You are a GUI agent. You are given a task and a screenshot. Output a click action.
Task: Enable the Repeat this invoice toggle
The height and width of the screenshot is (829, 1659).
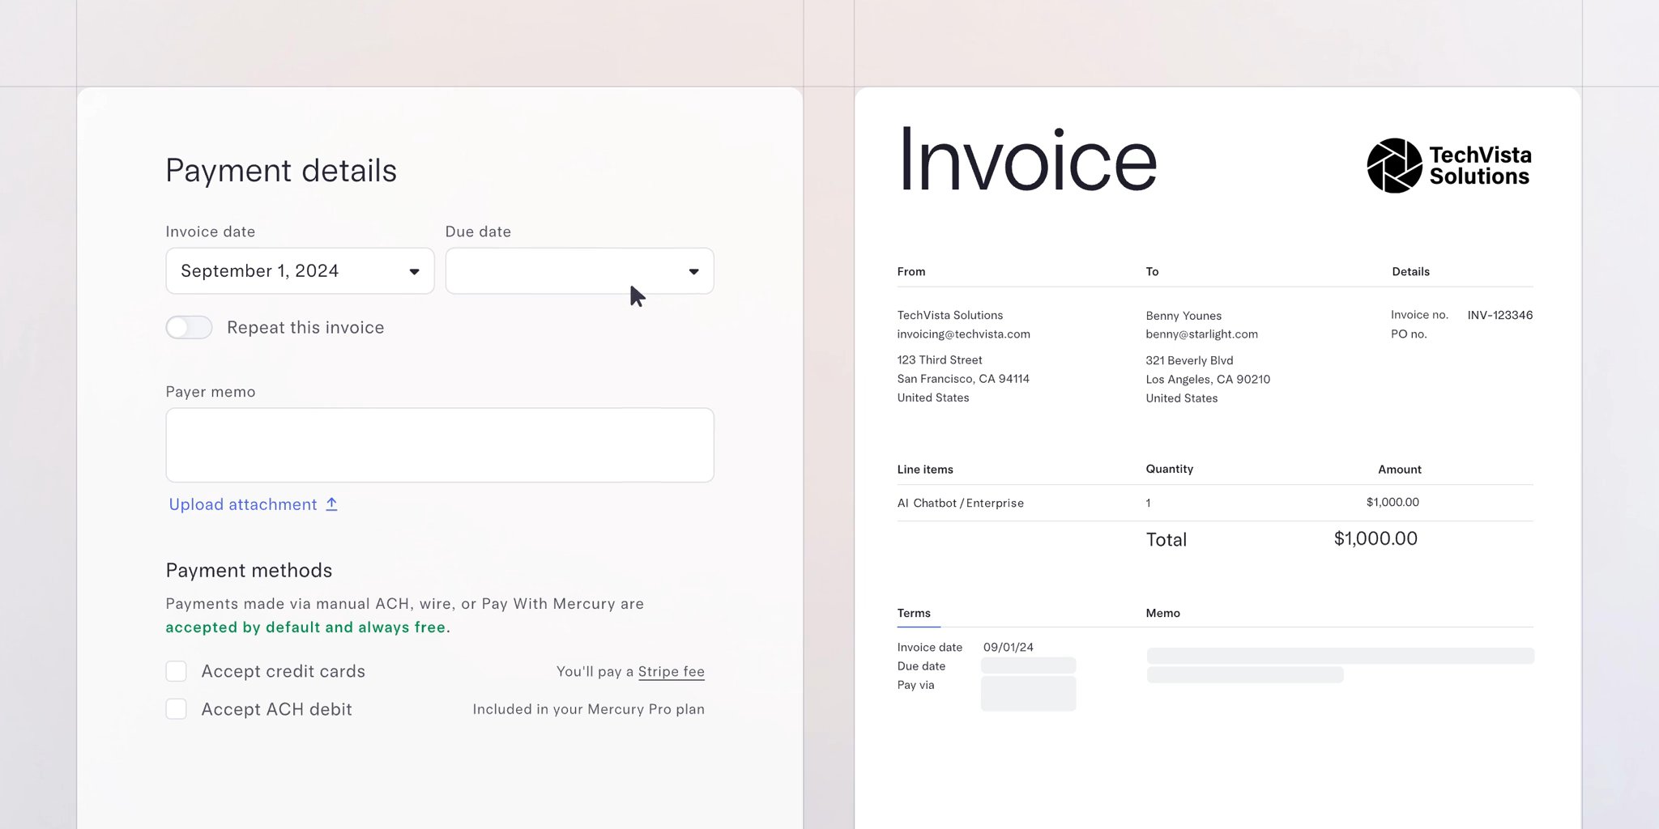(188, 327)
